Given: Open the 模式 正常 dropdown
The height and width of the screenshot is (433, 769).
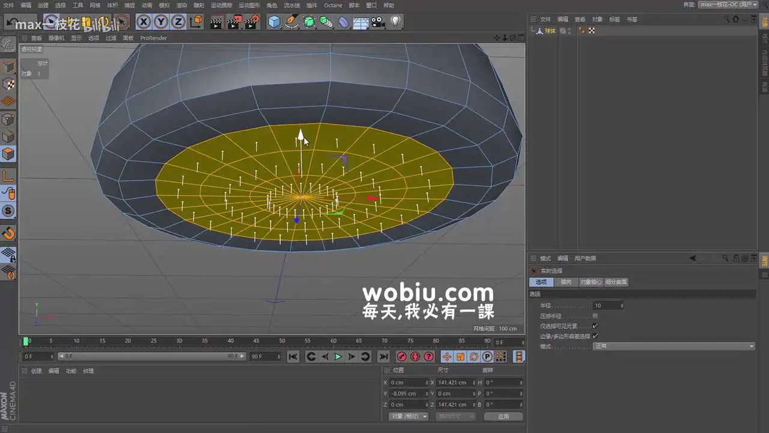Looking at the screenshot, I should tap(673, 346).
